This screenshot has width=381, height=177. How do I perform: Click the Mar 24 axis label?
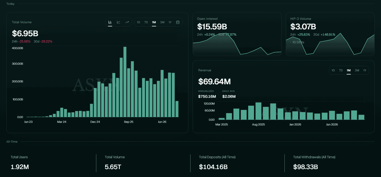click(x=61, y=122)
